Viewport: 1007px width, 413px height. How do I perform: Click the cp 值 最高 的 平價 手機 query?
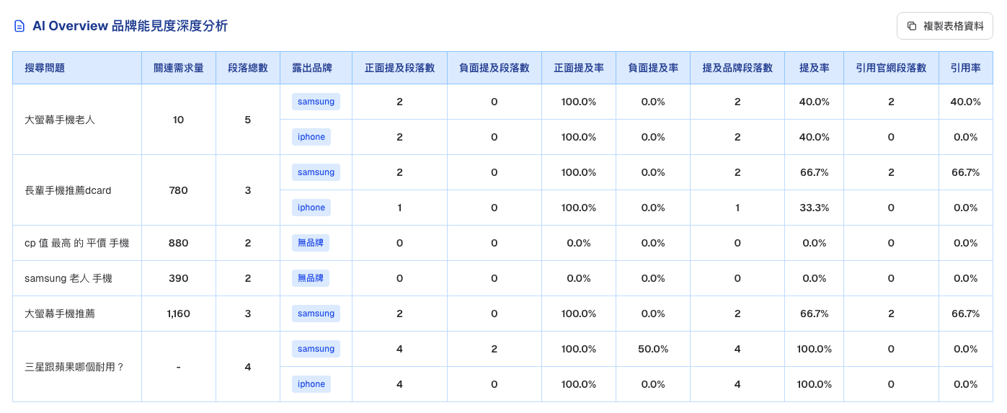(77, 243)
